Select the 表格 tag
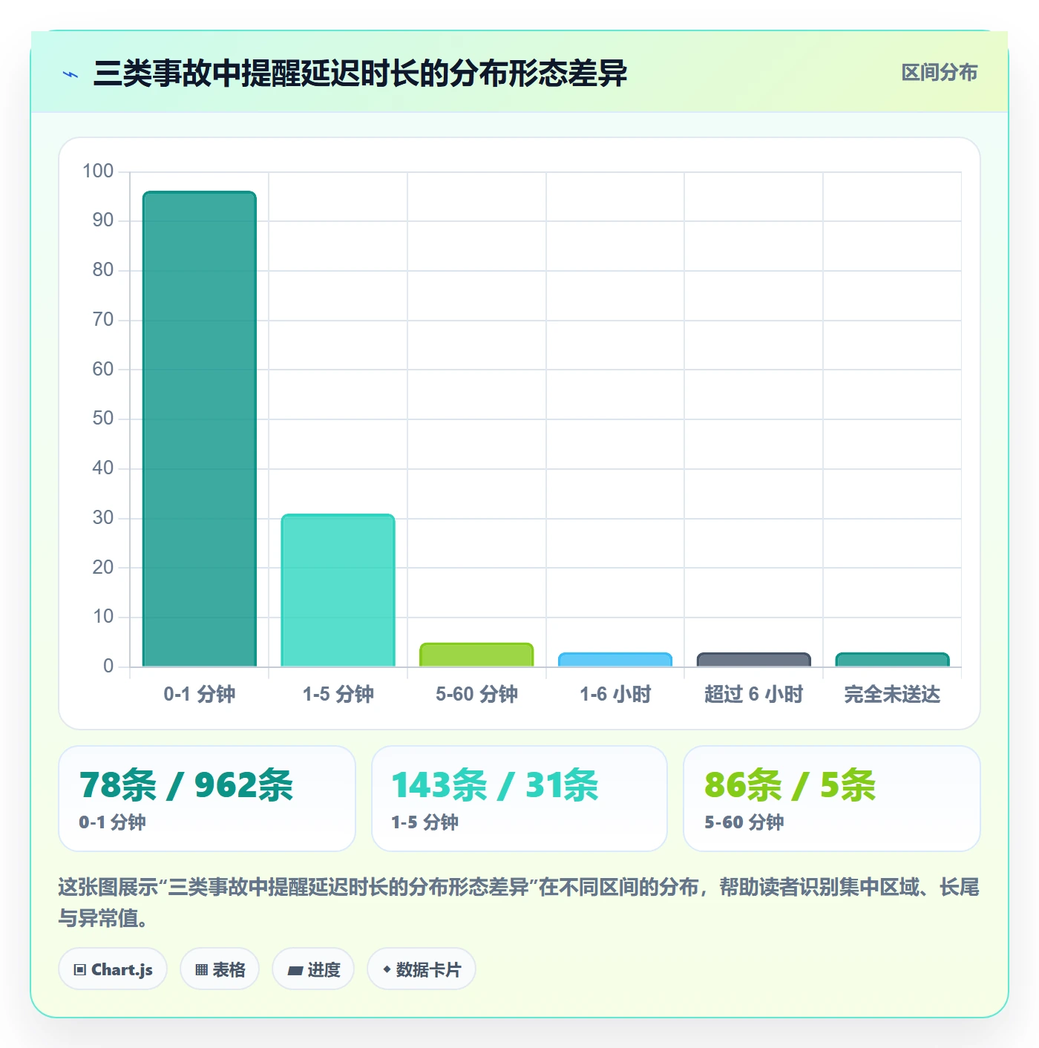This screenshot has height=1048, width=1039. click(220, 969)
